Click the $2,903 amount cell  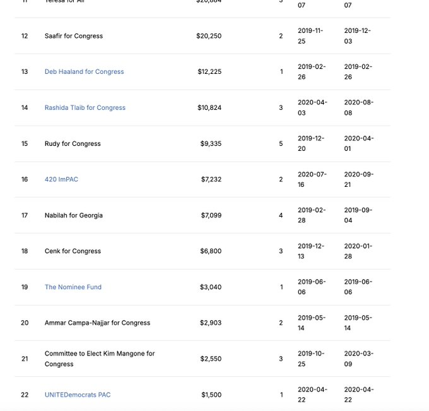tap(211, 323)
